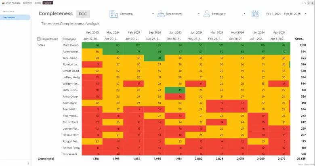This screenshot has height=166, width=315.
Task: Click the Capture button
Action: point(48,2)
